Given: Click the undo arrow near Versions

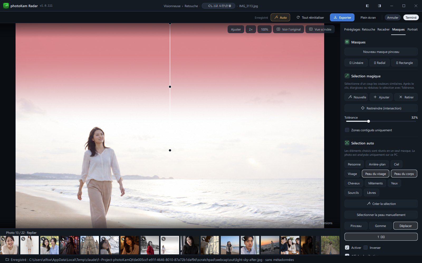Looking at the screenshot, I should tap(304, 223).
